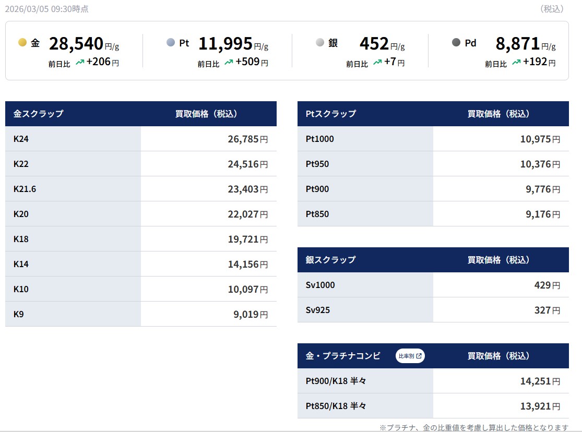Click the K18 price 19,721円
The width and height of the screenshot is (582, 432).
tap(248, 239)
